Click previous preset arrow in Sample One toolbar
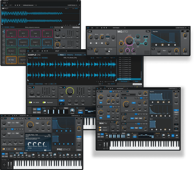Screen dimensions: 195x170 (x=45, y=51)
